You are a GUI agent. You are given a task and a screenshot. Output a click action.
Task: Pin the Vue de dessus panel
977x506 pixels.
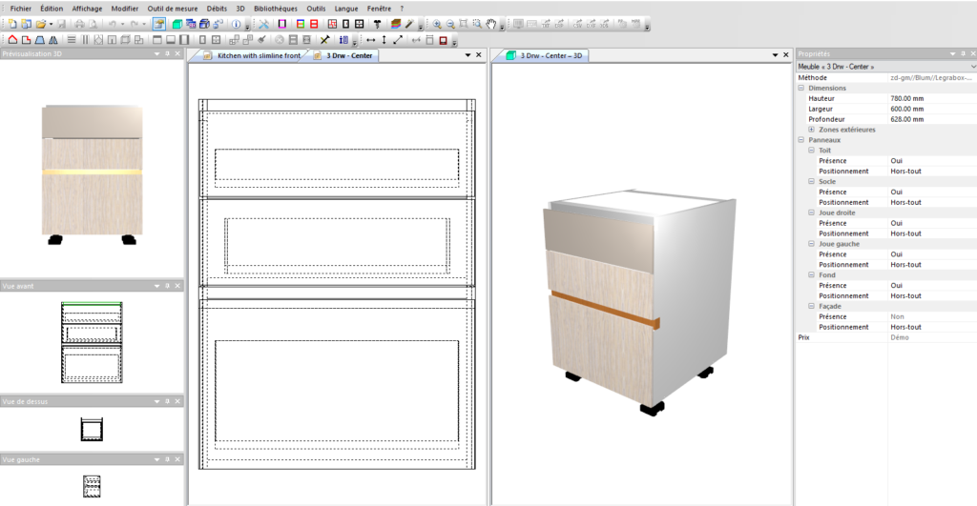167,401
